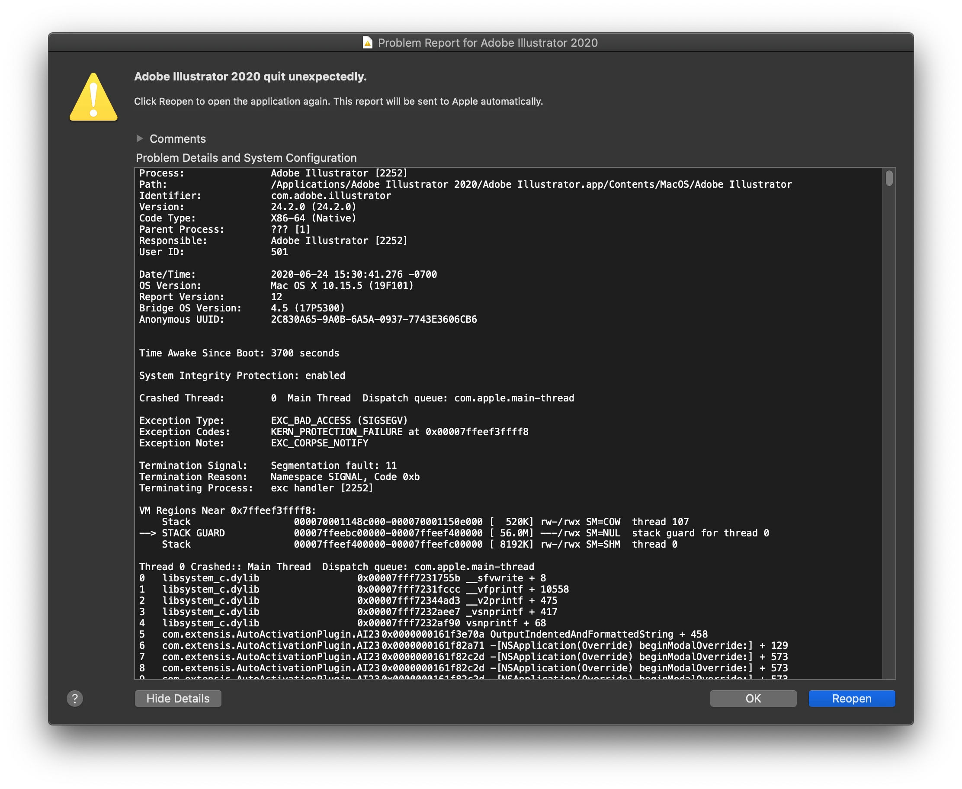
Task: Click the small document icon in title bar
Action: coord(367,43)
